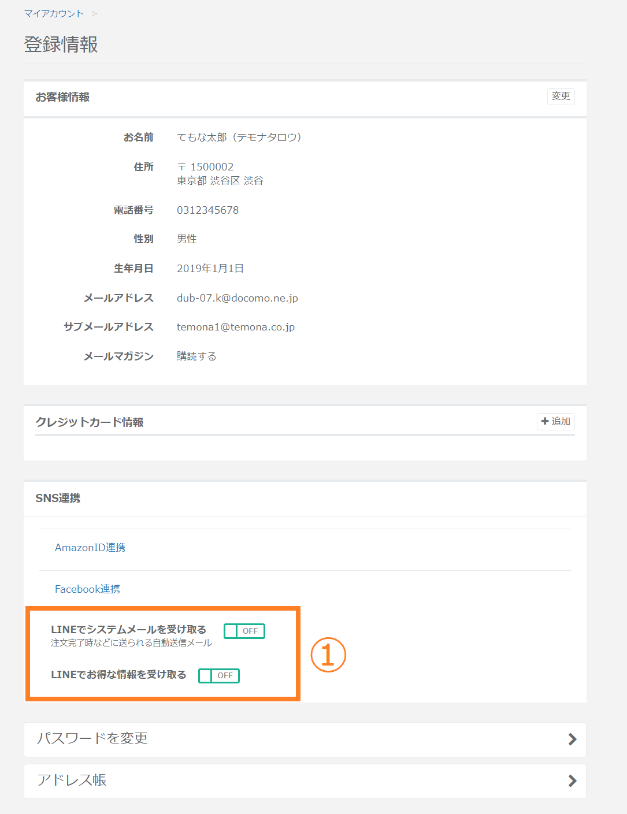Image resolution: width=627 pixels, height=814 pixels.
Task: Click the sub email temona1@temona.co.jp
Action: (x=236, y=327)
